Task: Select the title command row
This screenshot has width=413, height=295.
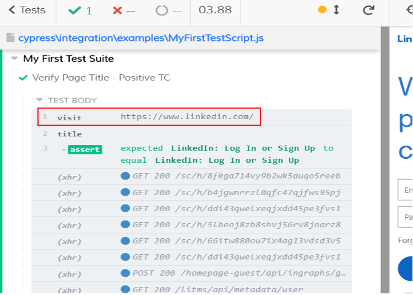Action: pyautogui.click(x=192, y=133)
